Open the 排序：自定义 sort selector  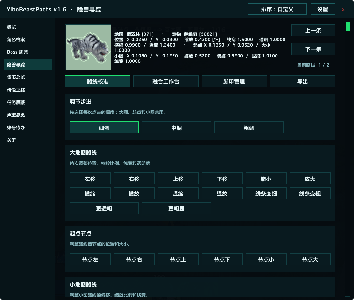pyautogui.click(x=277, y=9)
